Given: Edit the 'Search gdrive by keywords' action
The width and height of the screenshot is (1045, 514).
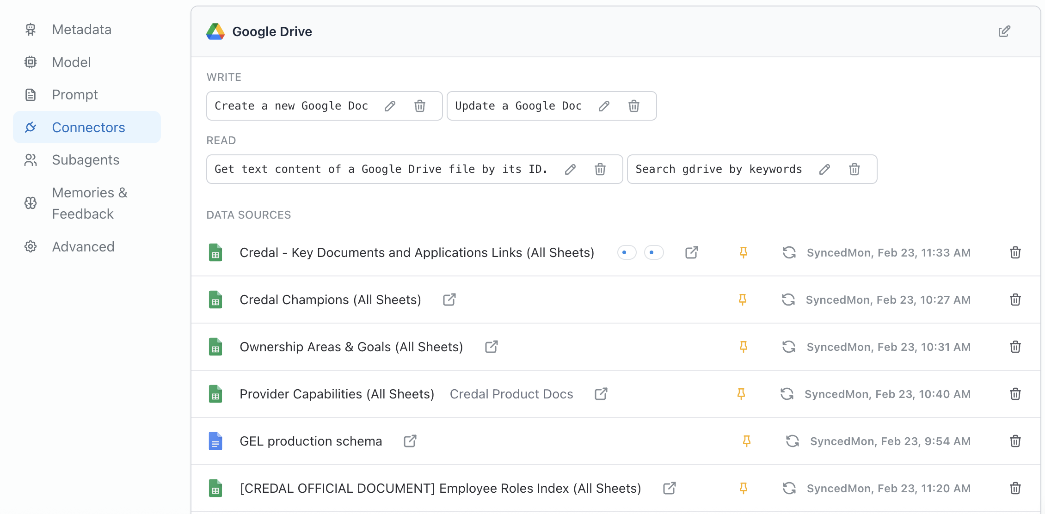Looking at the screenshot, I should [x=824, y=169].
